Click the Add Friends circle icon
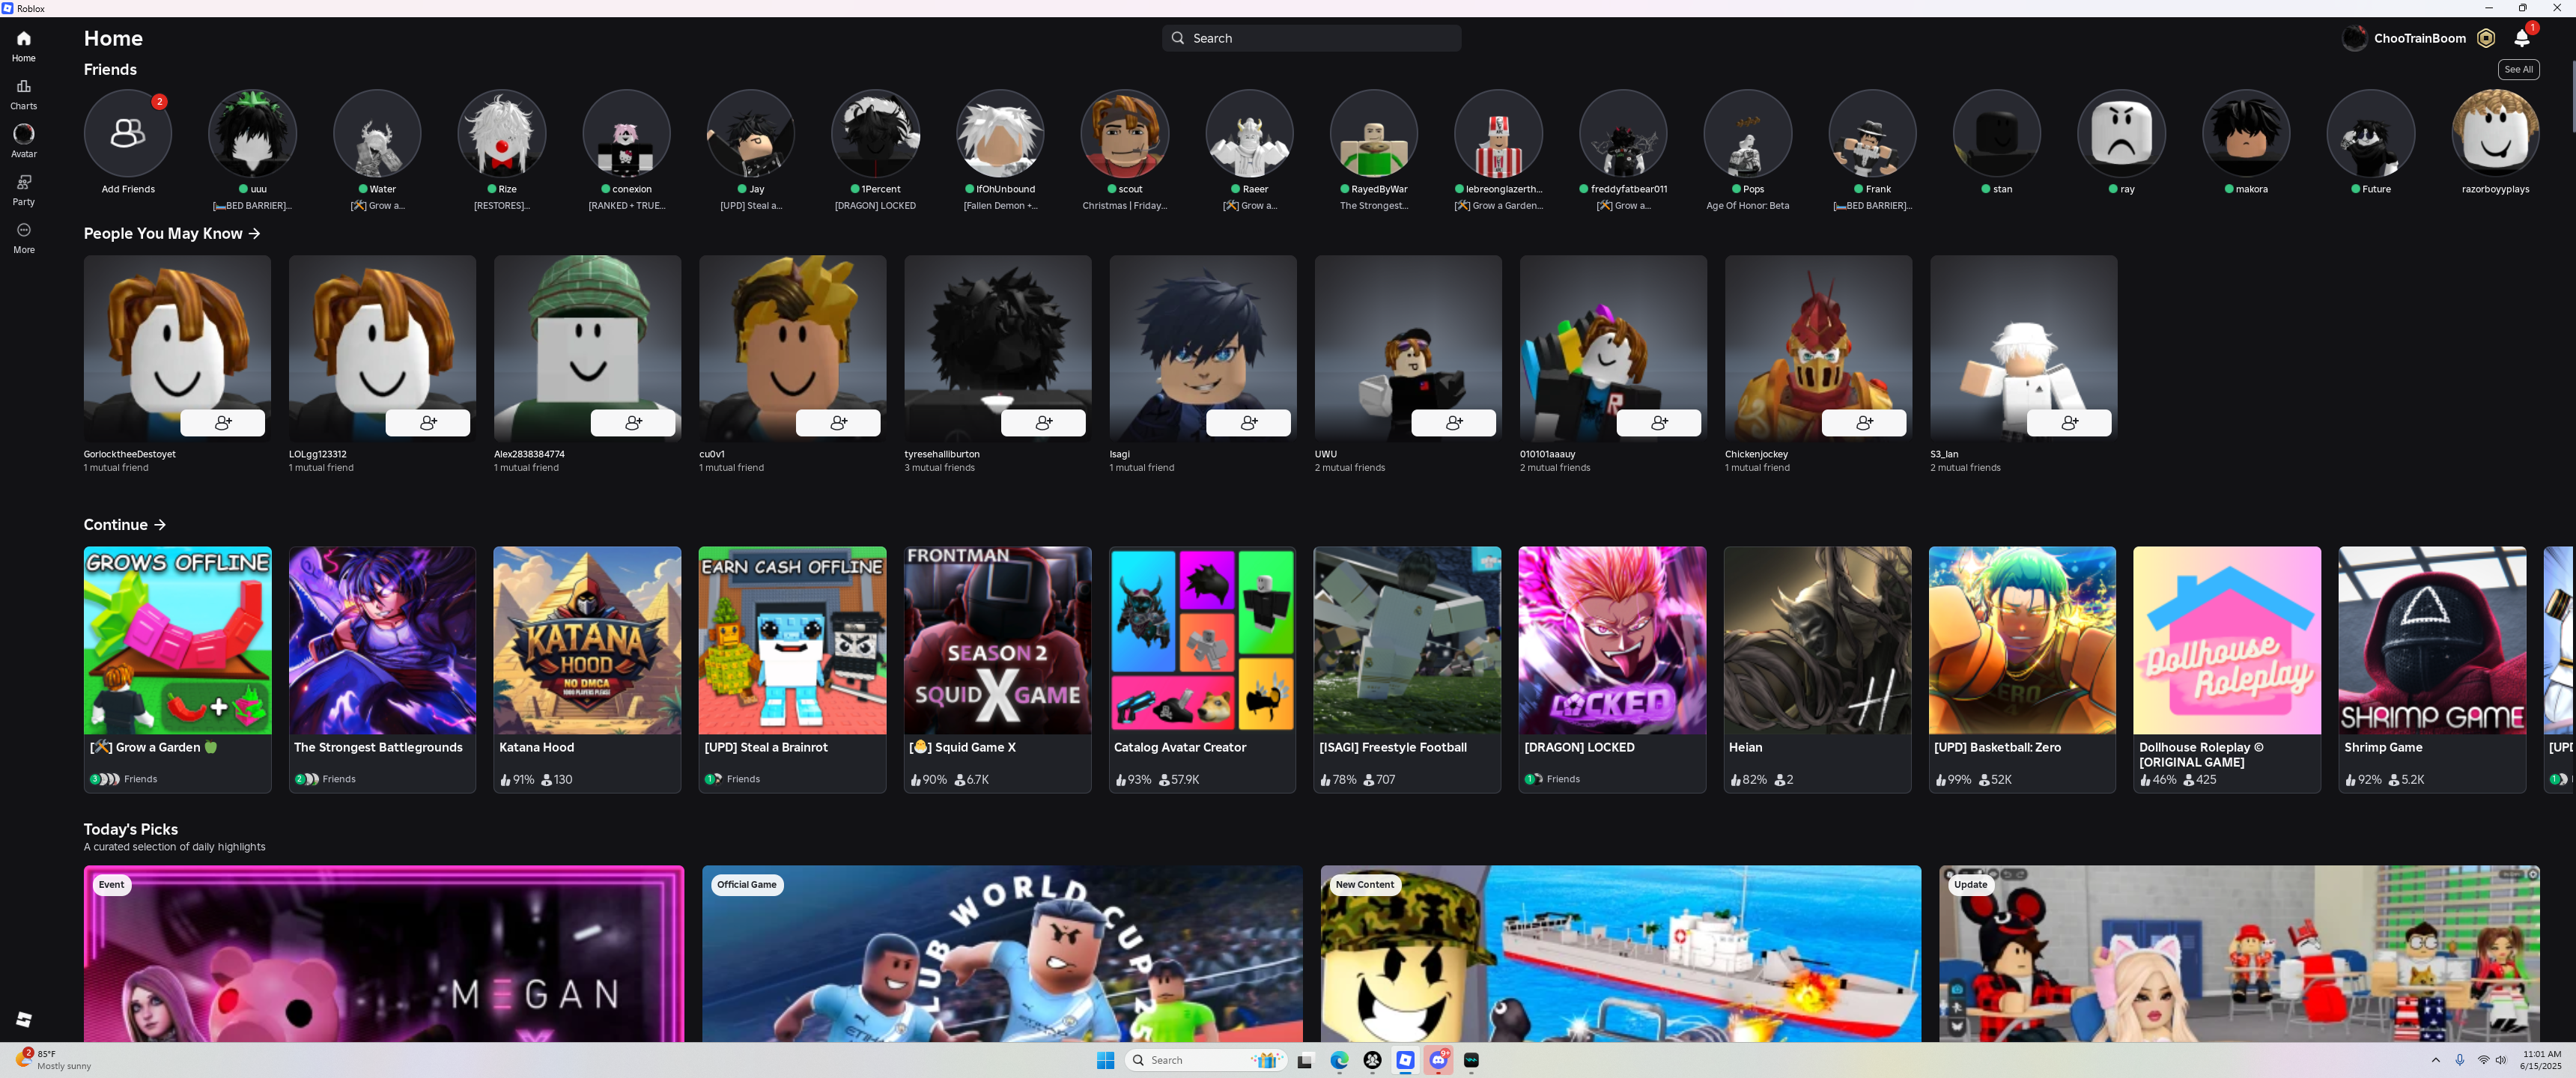Screen dimensions: 2576x1078 (x=128, y=133)
